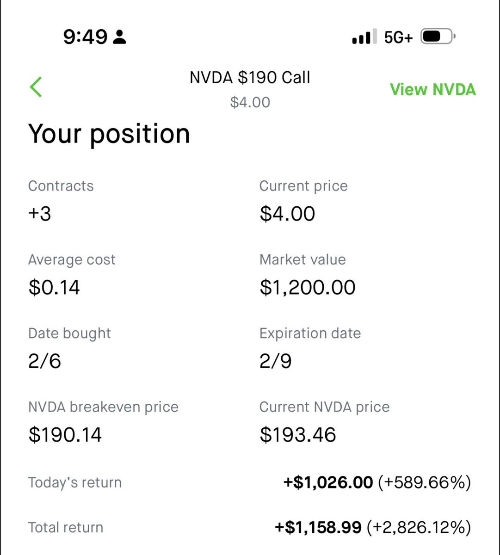Tap Total return +$1,158.99 amount
This screenshot has width=500, height=555.
click(x=318, y=527)
